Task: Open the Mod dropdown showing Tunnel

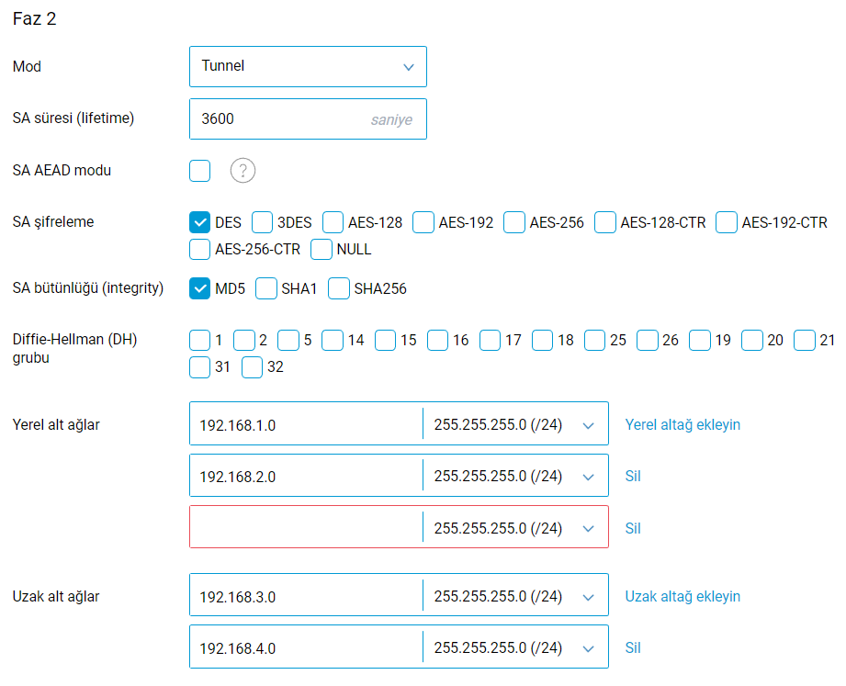Action: tap(308, 66)
